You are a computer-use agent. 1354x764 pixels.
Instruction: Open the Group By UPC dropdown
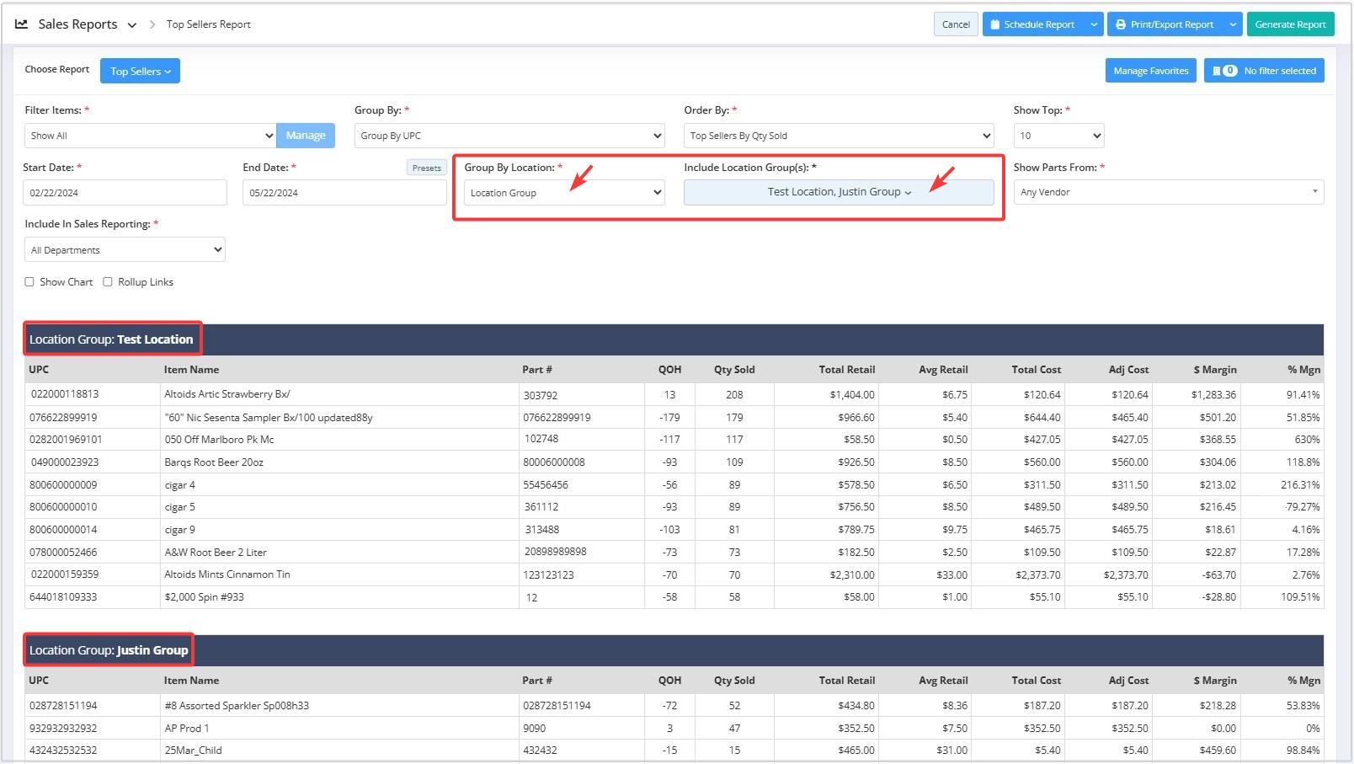tap(509, 136)
